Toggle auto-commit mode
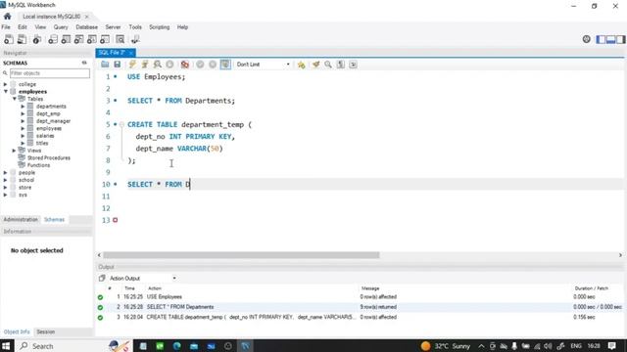The image size is (627, 352). click(x=225, y=65)
